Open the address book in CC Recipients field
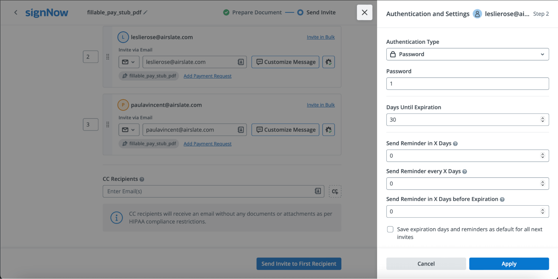This screenshot has height=279, width=558. click(x=317, y=191)
